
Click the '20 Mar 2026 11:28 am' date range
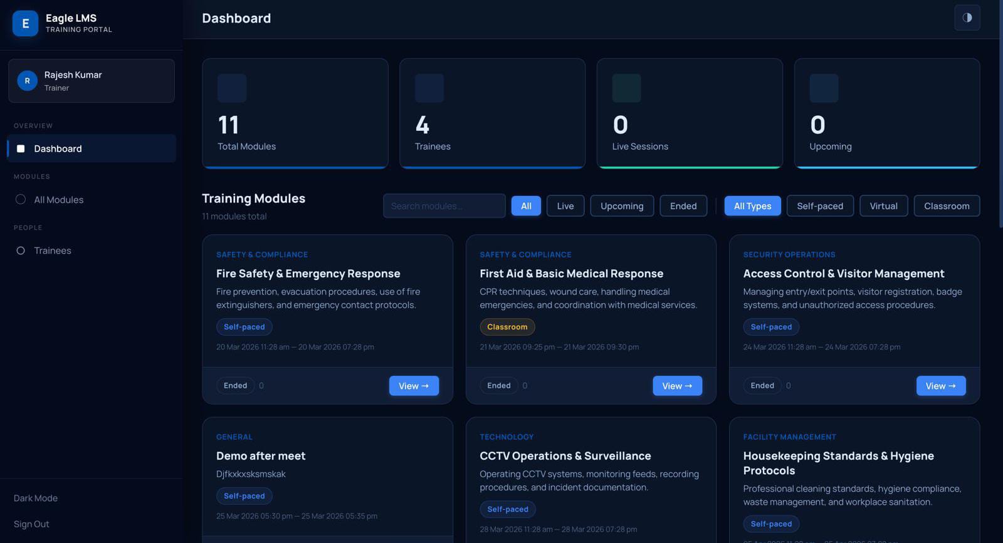[295, 347]
